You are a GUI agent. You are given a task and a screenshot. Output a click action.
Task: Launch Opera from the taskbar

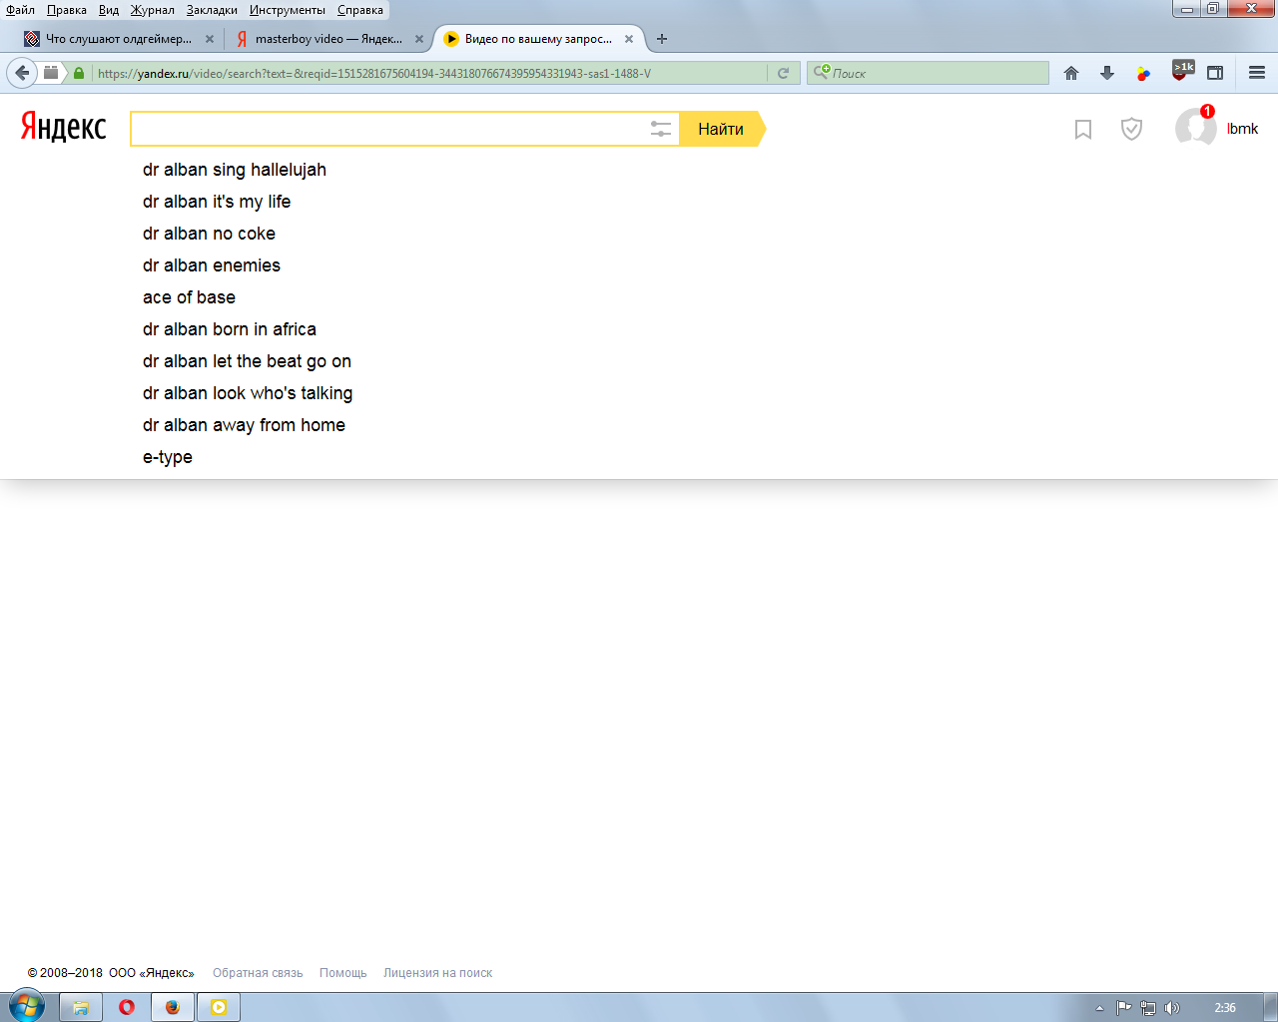[x=127, y=1007]
